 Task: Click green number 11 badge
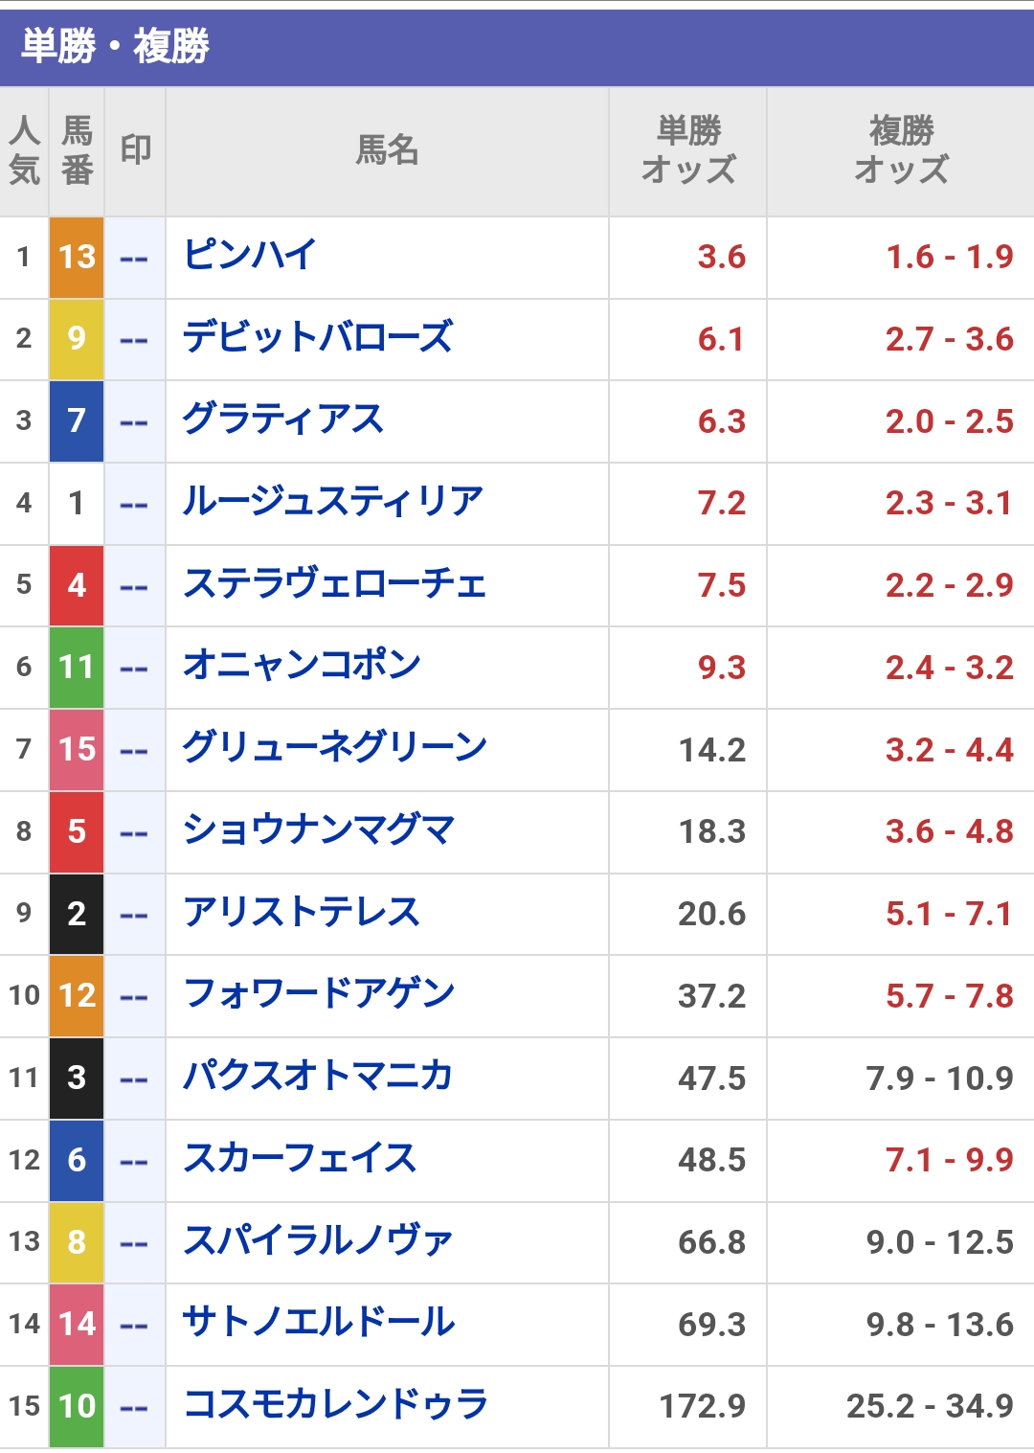pos(77,668)
